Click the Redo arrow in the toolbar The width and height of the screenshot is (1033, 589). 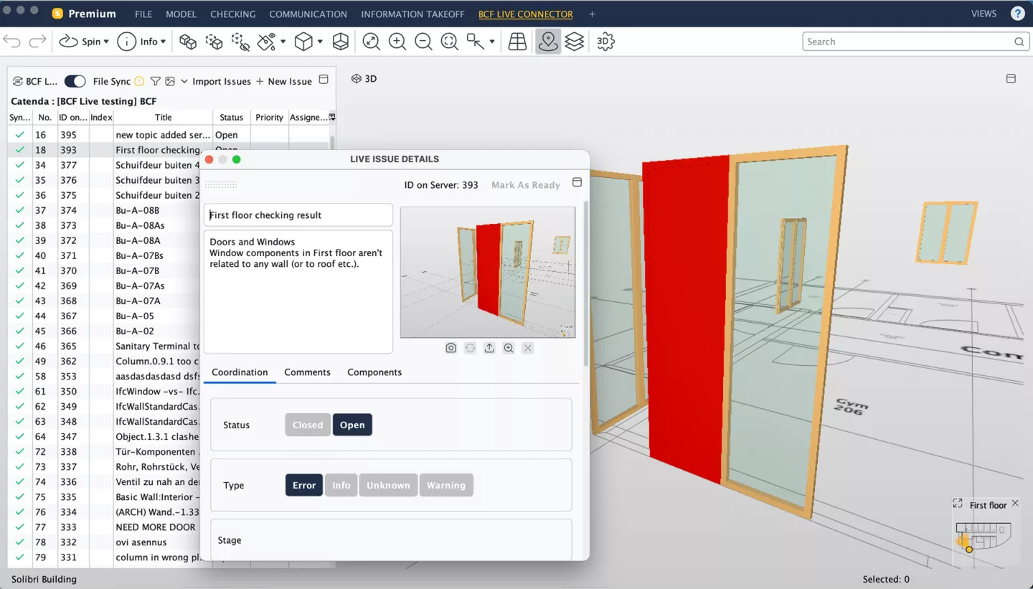(37, 42)
